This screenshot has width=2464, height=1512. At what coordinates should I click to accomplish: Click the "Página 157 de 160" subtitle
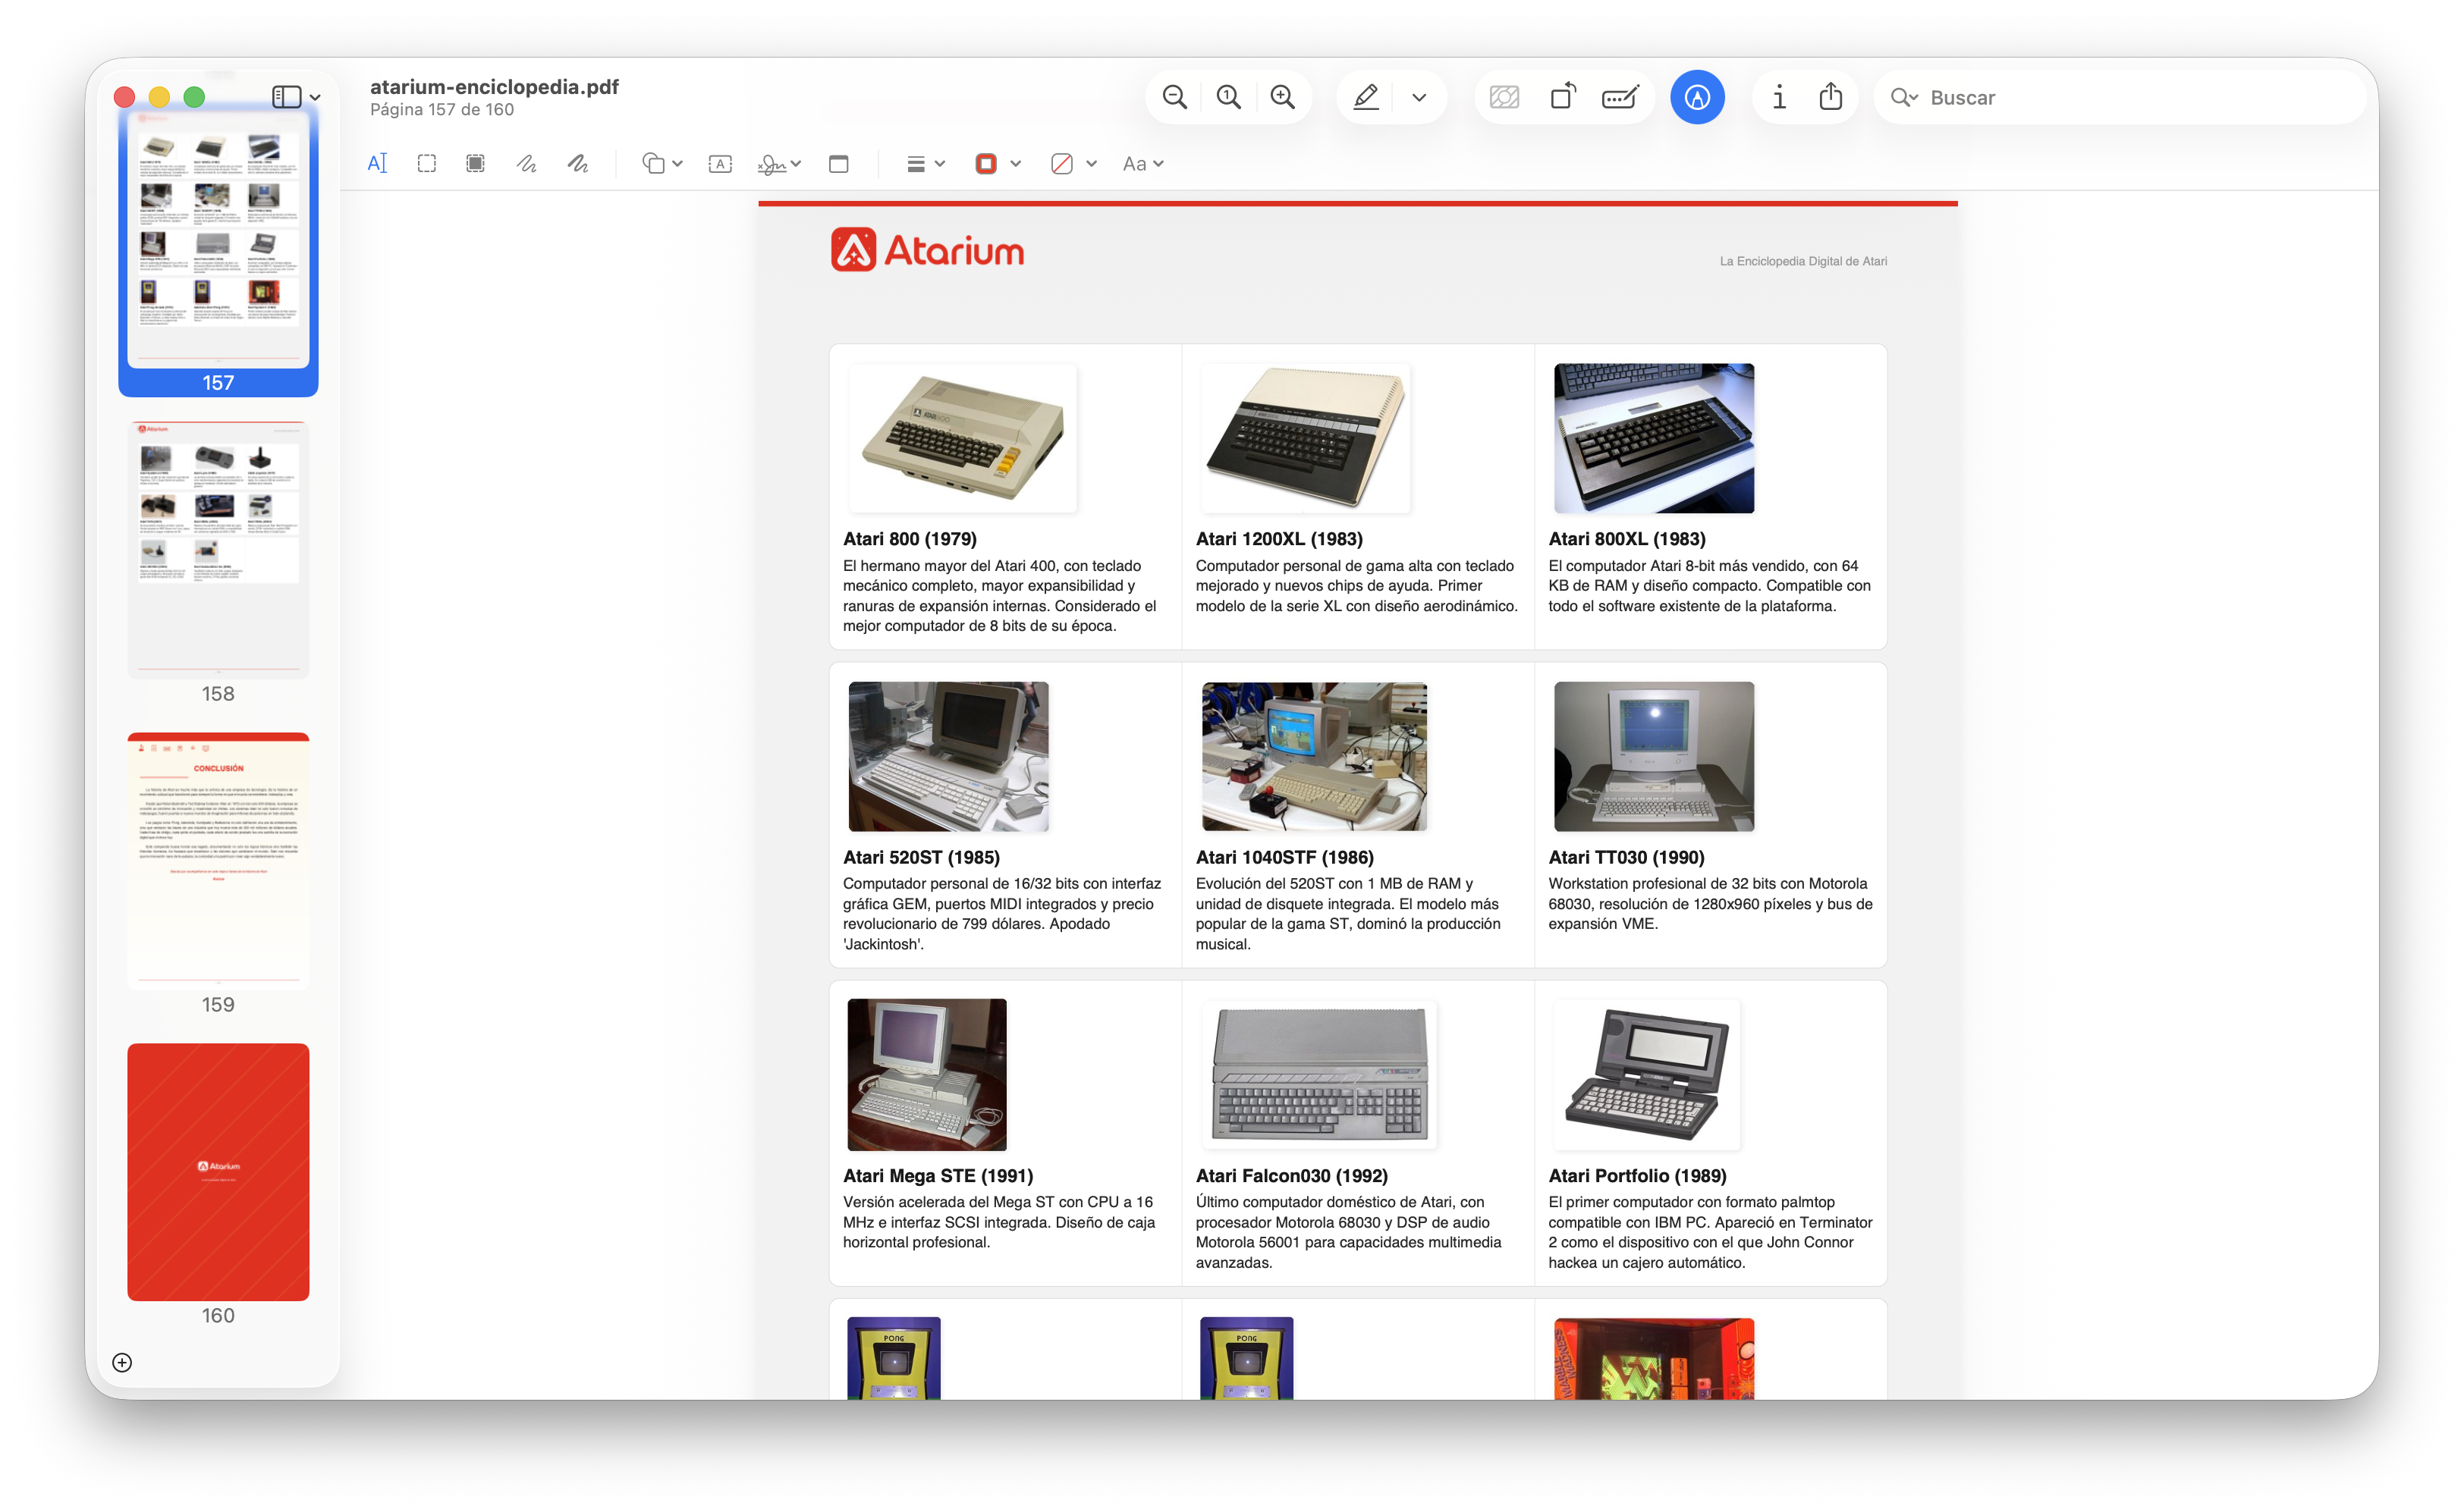[442, 109]
